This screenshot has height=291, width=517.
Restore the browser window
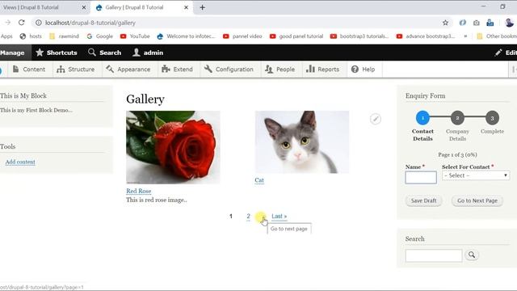point(502,6)
